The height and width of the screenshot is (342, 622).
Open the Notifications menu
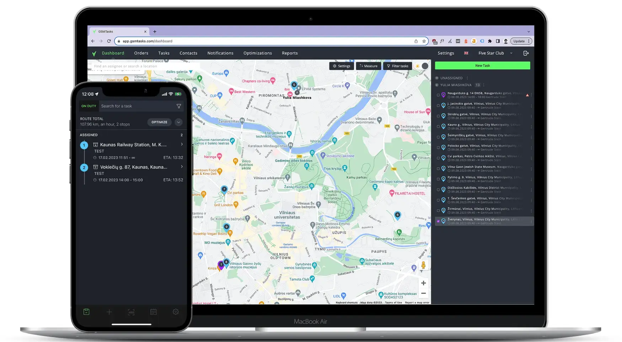(220, 53)
